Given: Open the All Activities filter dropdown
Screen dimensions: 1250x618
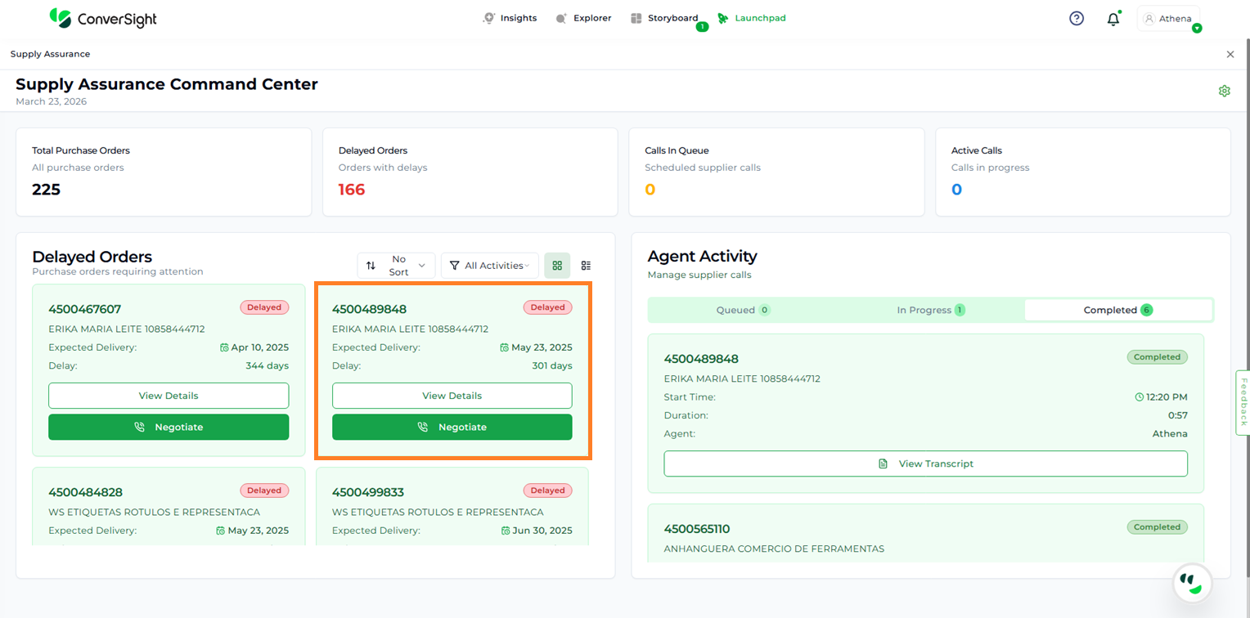Looking at the screenshot, I should point(489,266).
